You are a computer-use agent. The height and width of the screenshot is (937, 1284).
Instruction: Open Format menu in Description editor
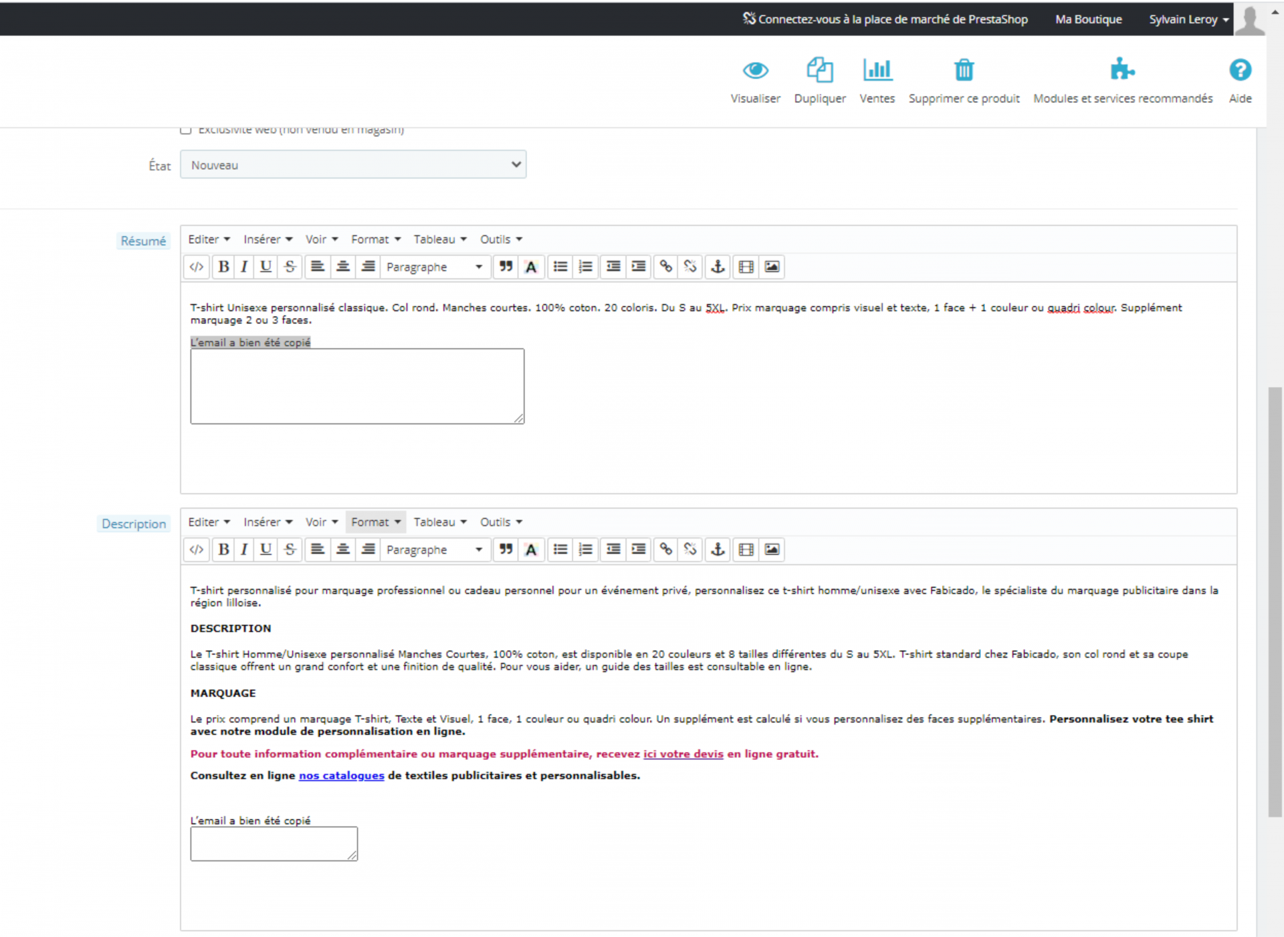pyautogui.click(x=376, y=522)
